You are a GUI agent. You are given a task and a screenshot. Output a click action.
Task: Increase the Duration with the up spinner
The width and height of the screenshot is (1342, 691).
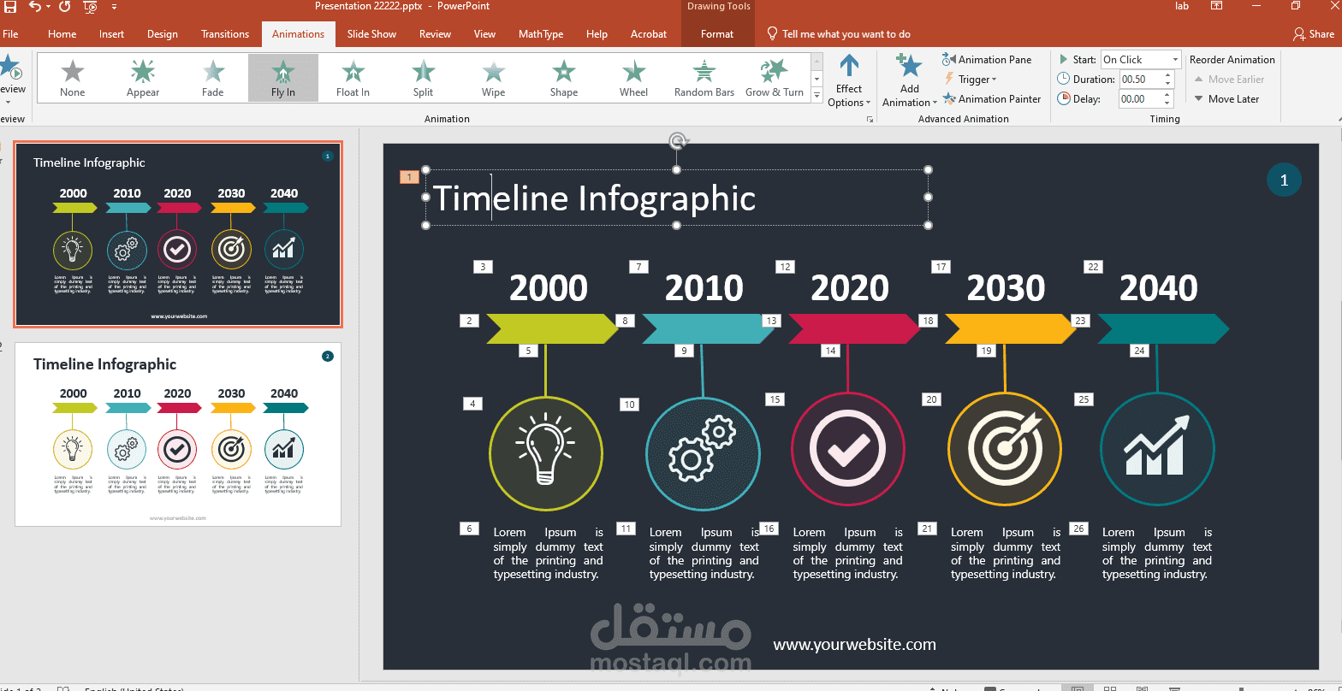(x=1167, y=75)
